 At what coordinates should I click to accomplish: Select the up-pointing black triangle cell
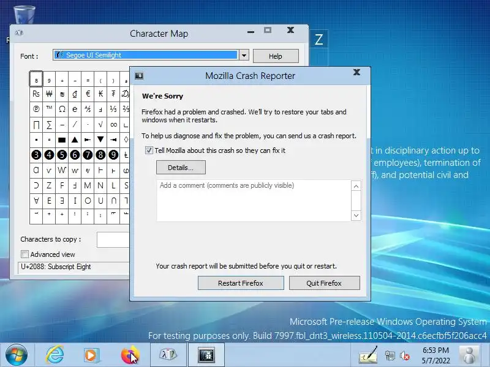pyautogui.click(x=75, y=140)
